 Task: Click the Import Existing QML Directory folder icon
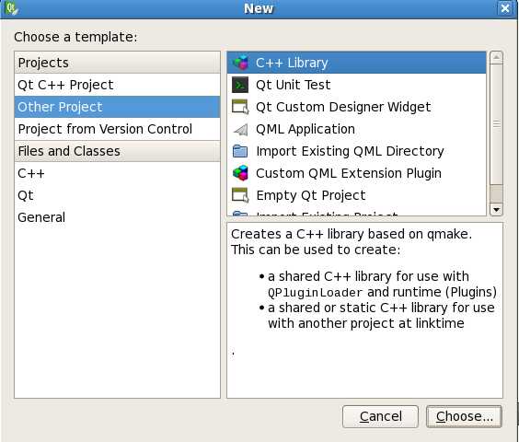(x=240, y=151)
